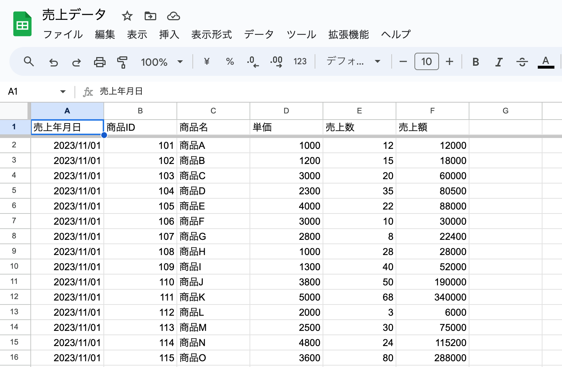Open the search menus magnifier icon
The width and height of the screenshot is (562, 367).
(x=29, y=62)
